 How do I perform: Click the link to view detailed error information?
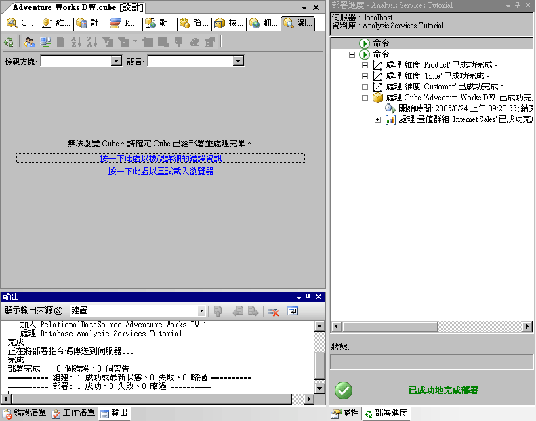point(161,159)
